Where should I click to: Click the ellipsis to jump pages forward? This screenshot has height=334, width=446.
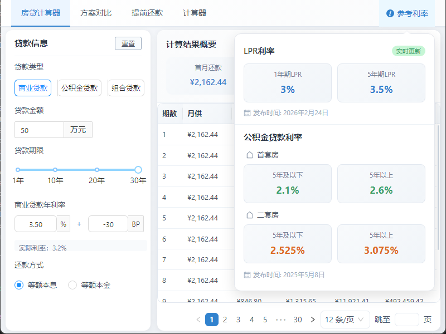280,320
